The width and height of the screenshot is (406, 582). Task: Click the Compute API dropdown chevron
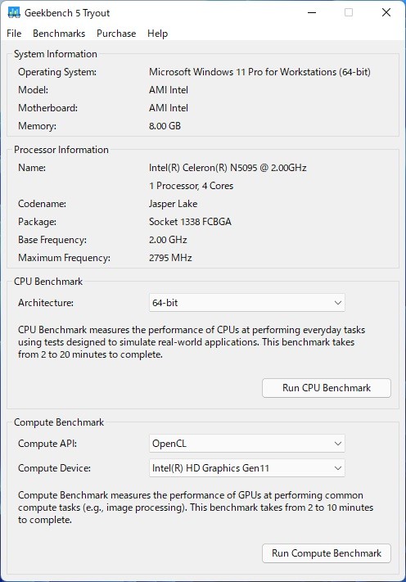[338, 444]
